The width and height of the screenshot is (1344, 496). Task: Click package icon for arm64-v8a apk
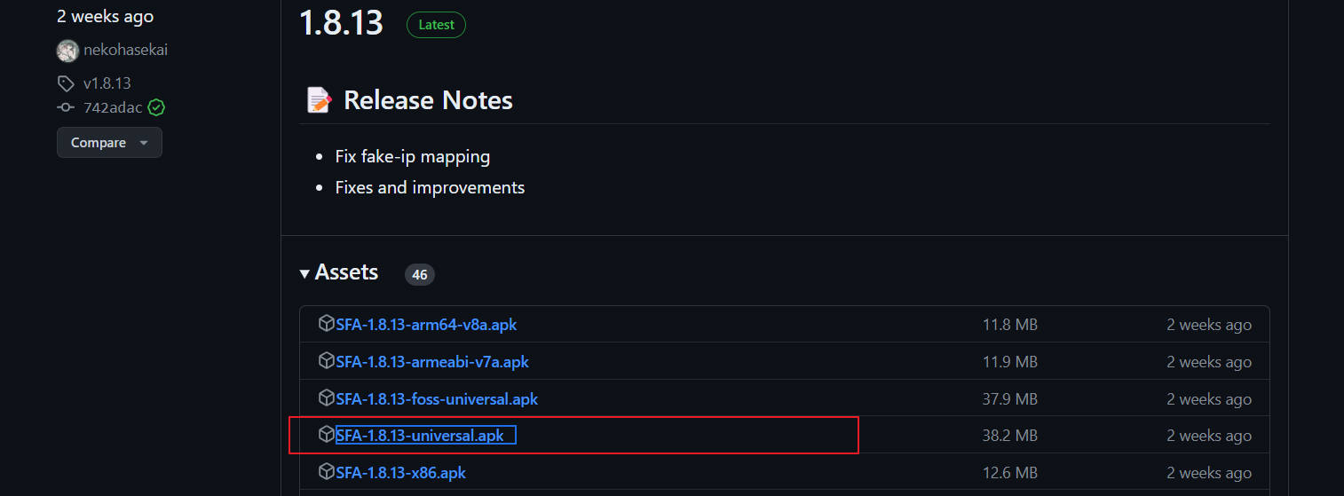click(x=326, y=324)
